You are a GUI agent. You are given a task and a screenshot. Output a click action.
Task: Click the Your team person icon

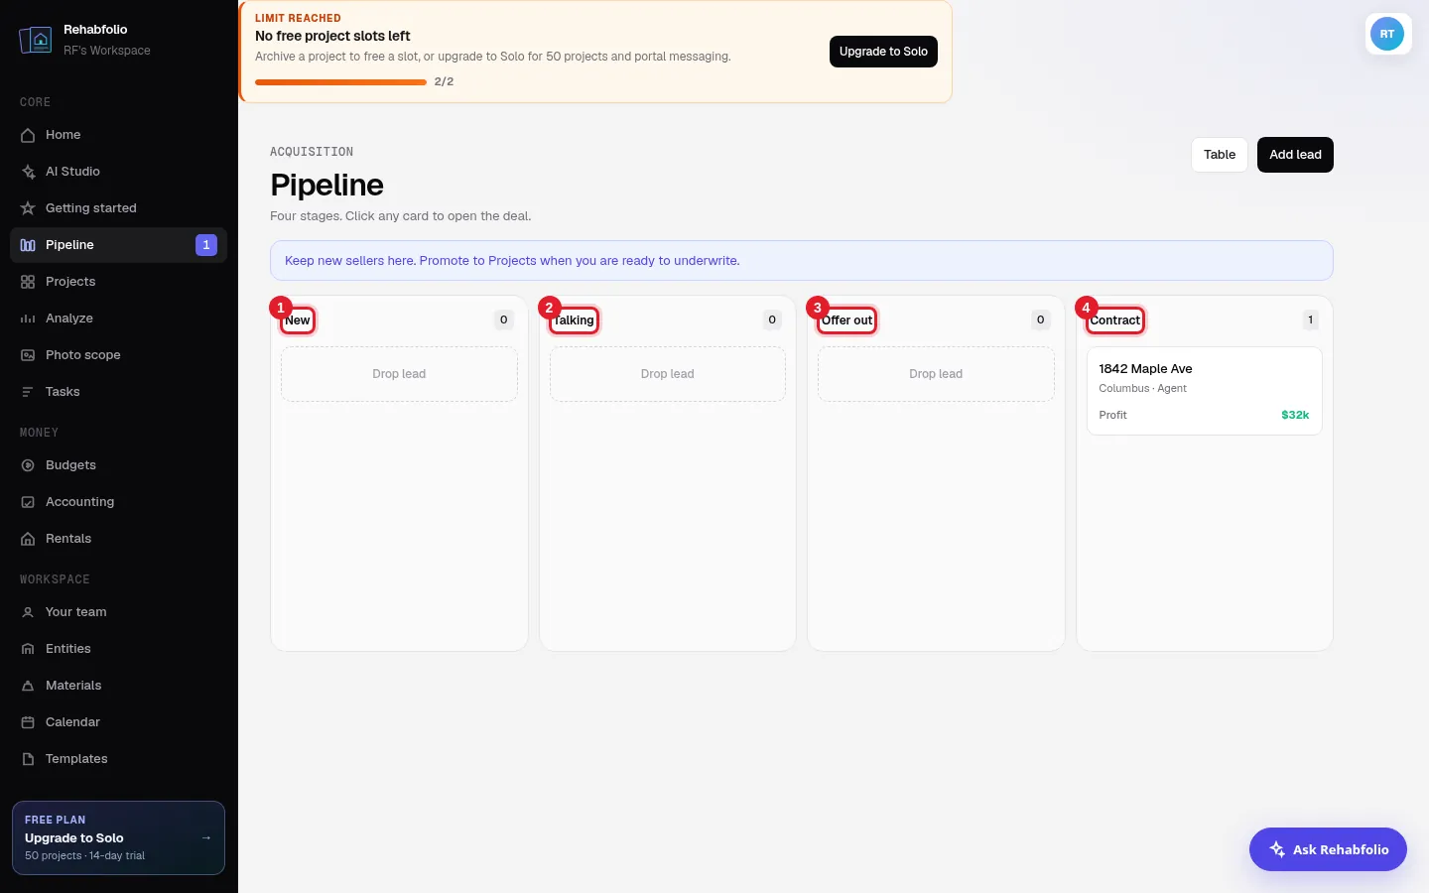click(28, 612)
